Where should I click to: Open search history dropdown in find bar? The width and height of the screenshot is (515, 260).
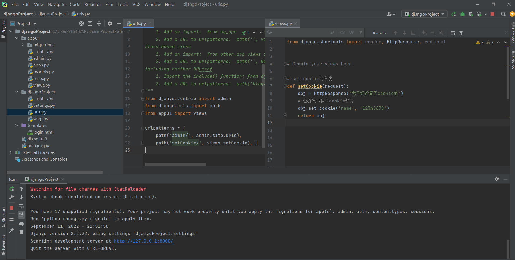click(270, 33)
